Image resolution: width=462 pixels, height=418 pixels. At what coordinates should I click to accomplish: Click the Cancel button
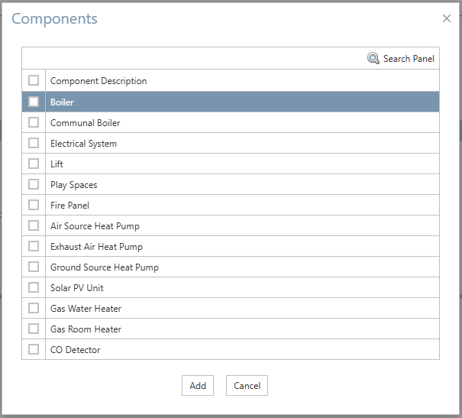(247, 386)
